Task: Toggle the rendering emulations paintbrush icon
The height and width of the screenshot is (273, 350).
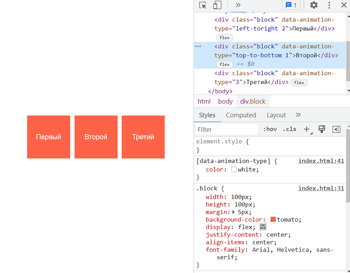Action: coord(322,129)
